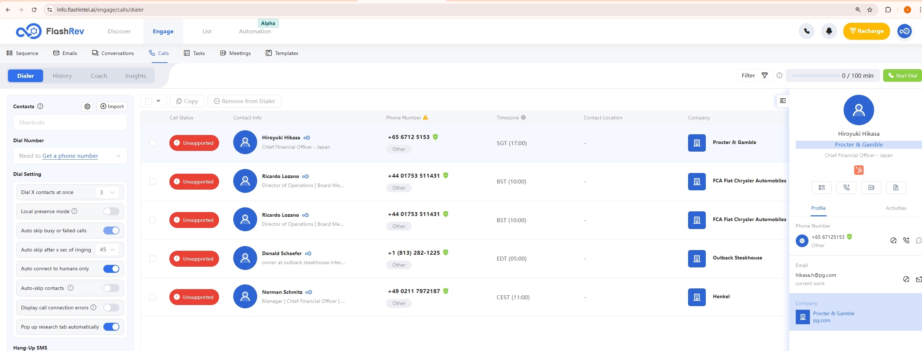Click bookmark star icon in browser bar
The height and width of the screenshot is (351, 922).
[x=870, y=10]
